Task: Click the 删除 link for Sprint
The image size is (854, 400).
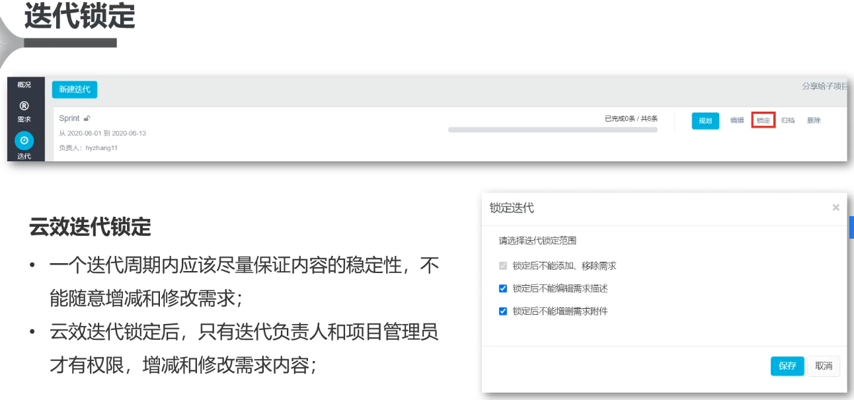Action: pyautogui.click(x=814, y=121)
